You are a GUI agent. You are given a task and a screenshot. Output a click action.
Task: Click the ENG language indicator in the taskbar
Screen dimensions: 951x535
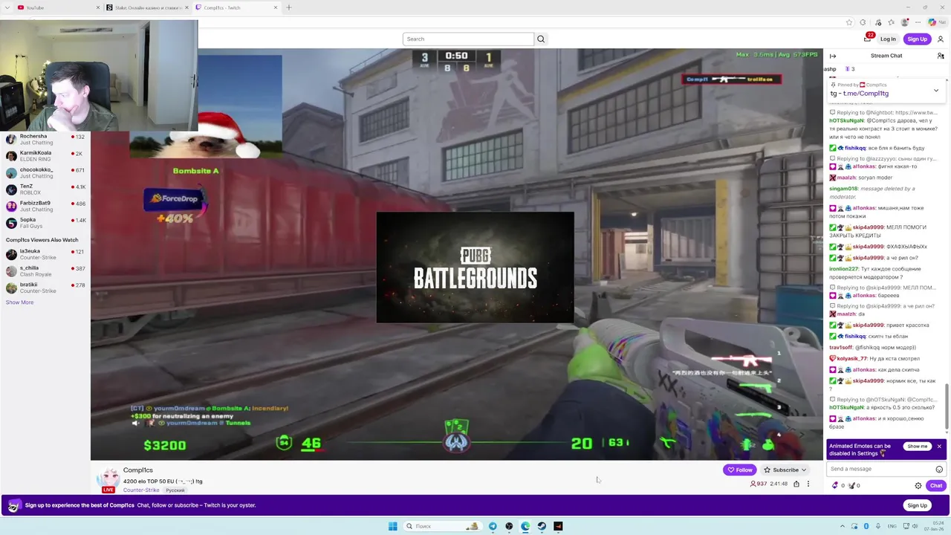tap(892, 526)
